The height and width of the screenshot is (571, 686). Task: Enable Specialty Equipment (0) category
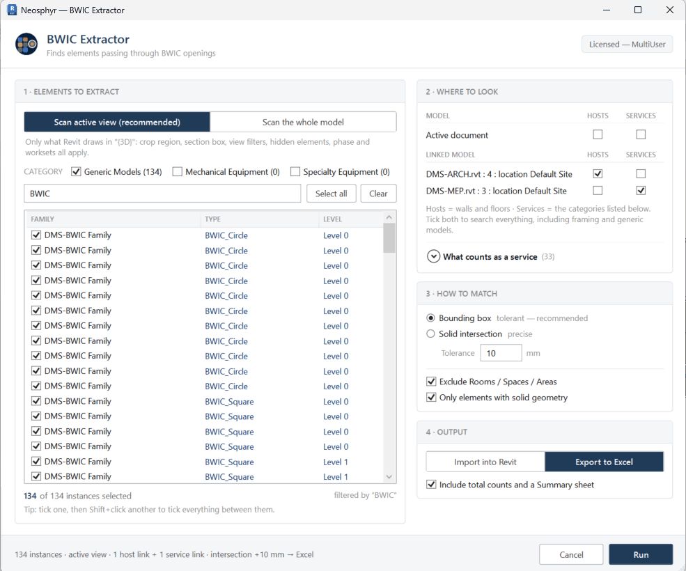coord(295,171)
